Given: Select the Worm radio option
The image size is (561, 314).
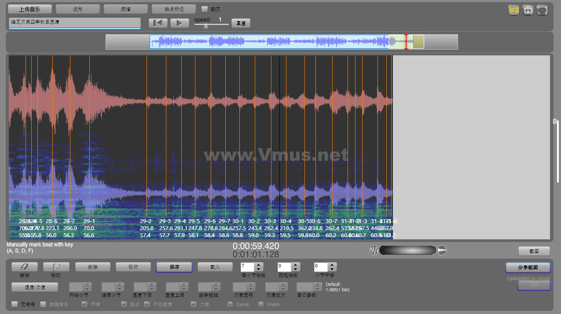Looking at the screenshot, I should point(261,304).
